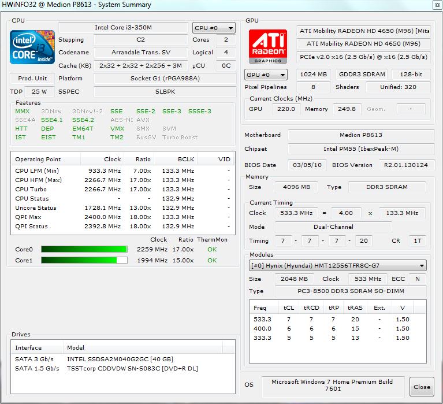Click the Interface column header in Drives
The width and height of the screenshot is (443, 404).
37,348
